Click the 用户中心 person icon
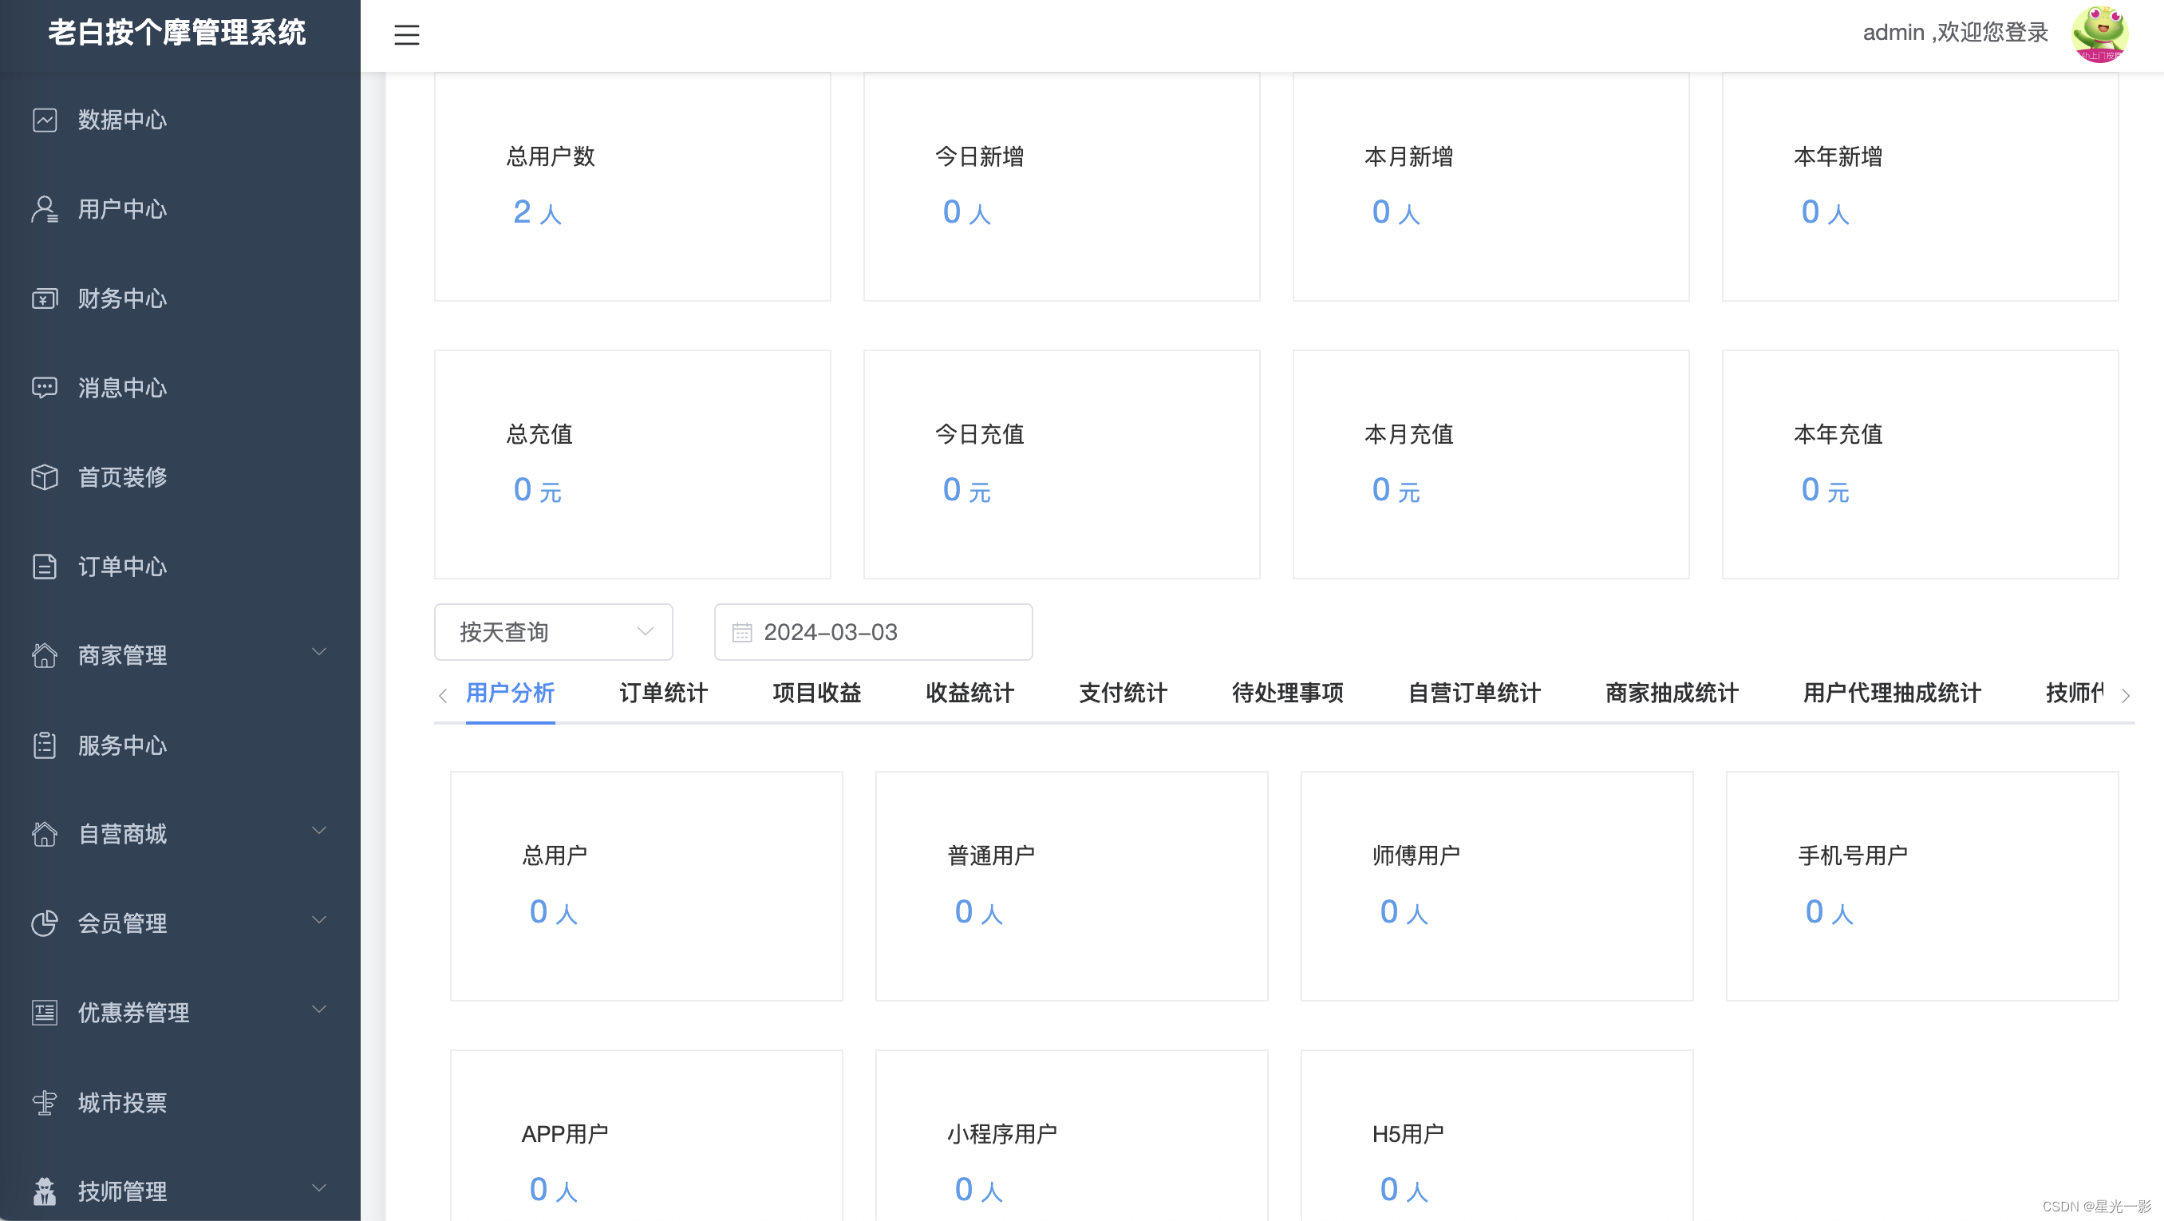The height and width of the screenshot is (1221, 2164). pyautogui.click(x=45, y=209)
